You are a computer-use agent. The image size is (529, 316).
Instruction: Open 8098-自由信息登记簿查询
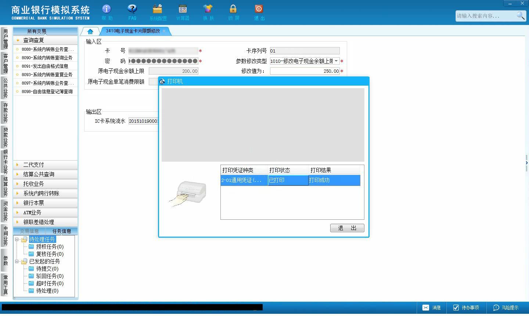(46, 91)
